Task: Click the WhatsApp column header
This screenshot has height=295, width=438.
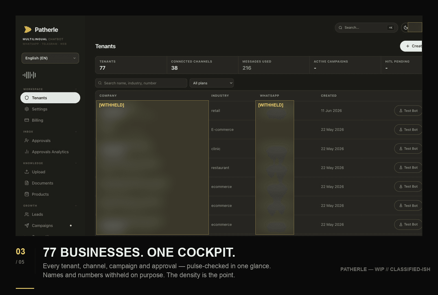Action: click(270, 96)
